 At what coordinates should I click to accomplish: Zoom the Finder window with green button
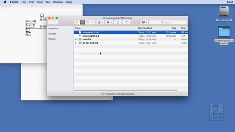57,18
